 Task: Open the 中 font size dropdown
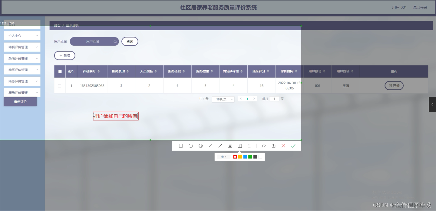[223, 157]
